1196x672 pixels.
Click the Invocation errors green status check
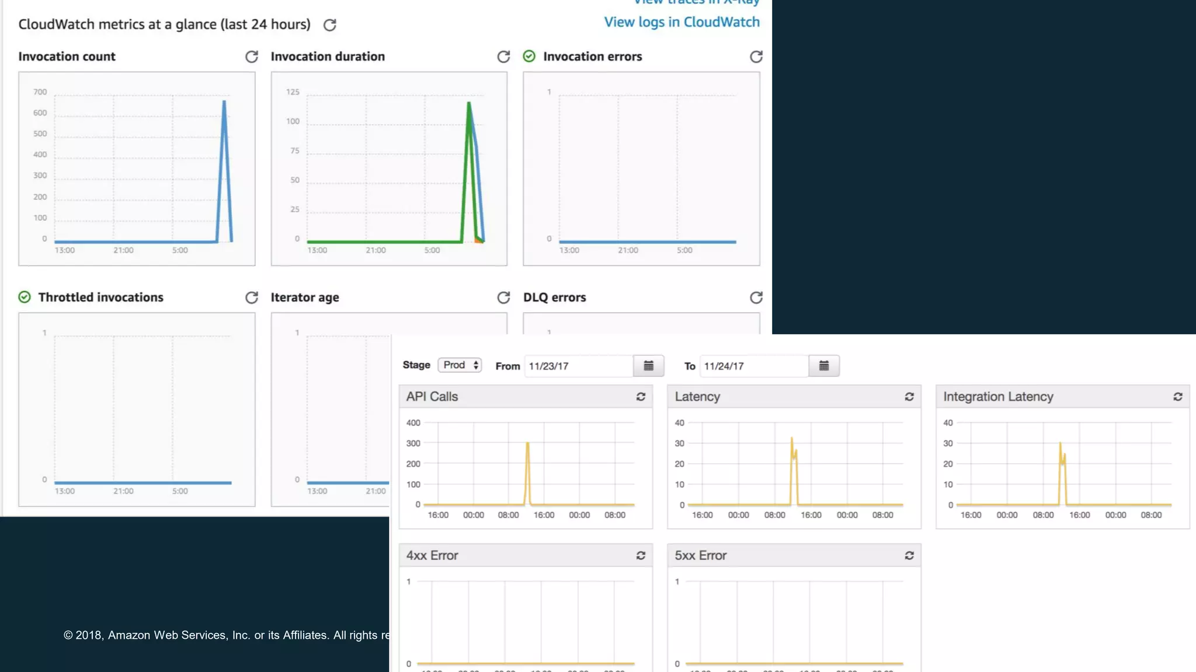[x=529, y=56]
